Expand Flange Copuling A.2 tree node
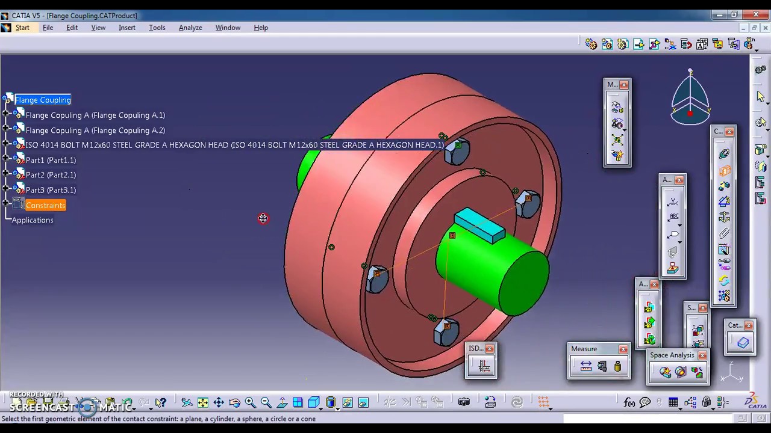Image resolution: width=771 pixels, height=433 pixels. click(6, 129)
